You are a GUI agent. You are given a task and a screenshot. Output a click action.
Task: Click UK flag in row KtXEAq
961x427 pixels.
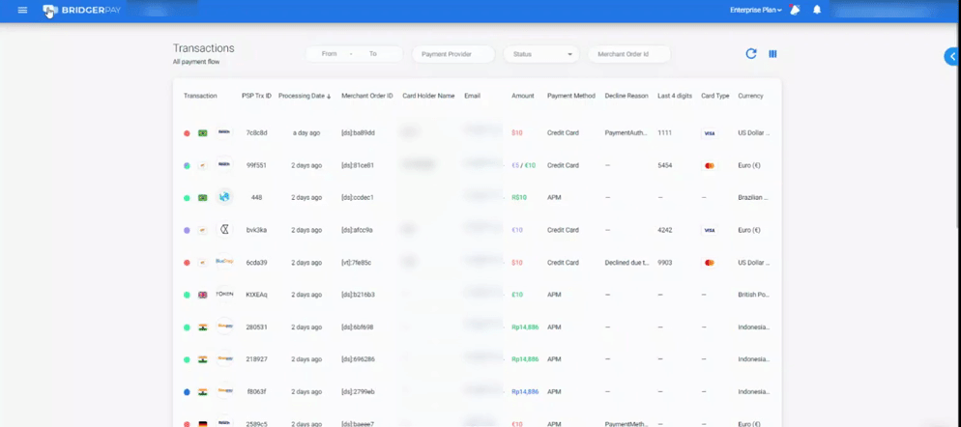(203, 295)
